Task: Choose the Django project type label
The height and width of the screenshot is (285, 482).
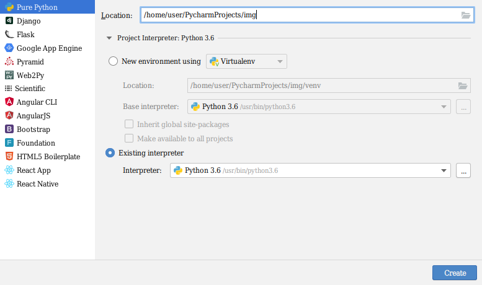Action: click(29, 21)
